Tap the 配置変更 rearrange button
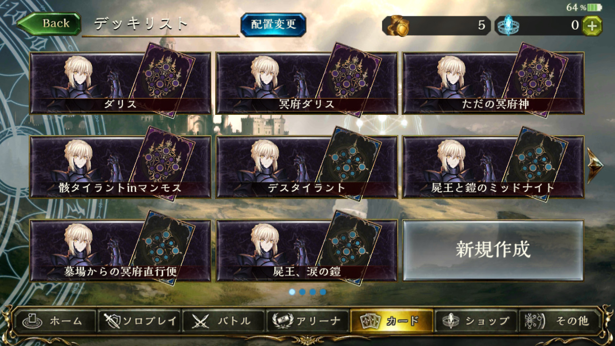Viewport: 615px width, 346px height. point(273,25)
